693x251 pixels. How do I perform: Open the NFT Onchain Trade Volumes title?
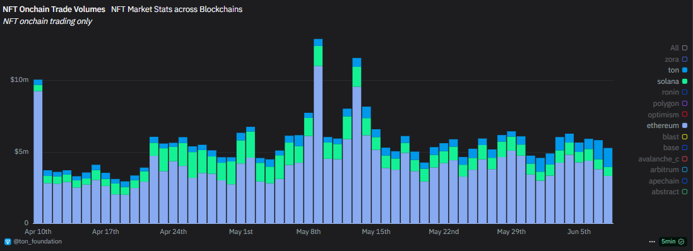(x=54, y=9)
